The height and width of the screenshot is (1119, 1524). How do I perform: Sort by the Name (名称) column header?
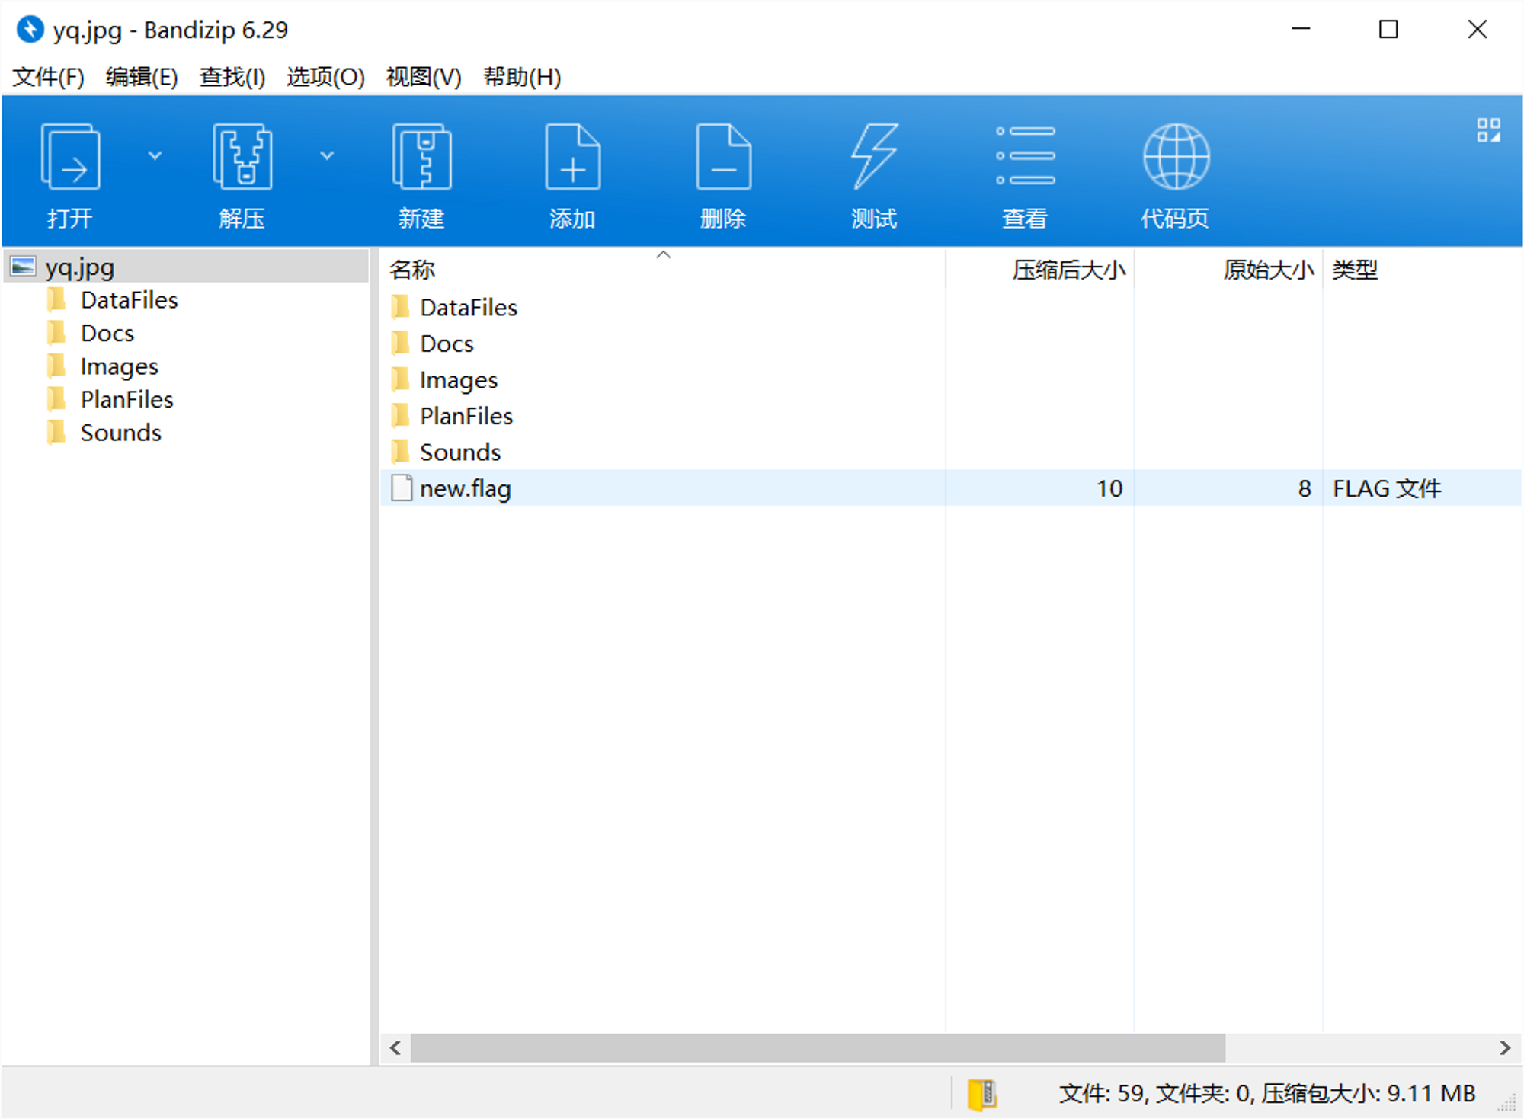[412, 270]
